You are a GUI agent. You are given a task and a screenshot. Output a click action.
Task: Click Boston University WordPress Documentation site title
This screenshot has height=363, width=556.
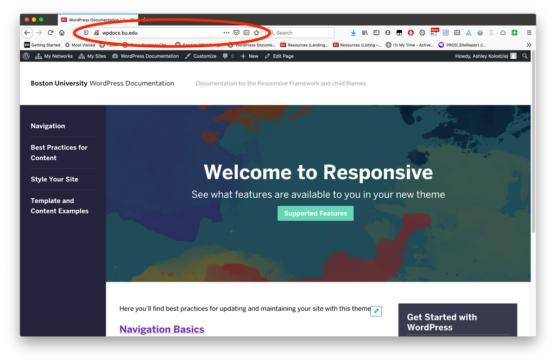point(102,83)
